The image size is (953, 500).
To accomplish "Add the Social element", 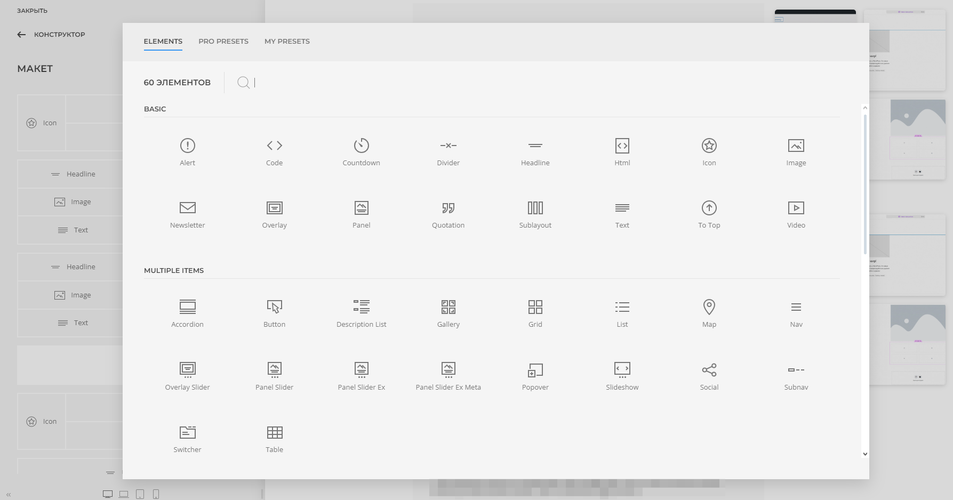I will click(709, 376).
